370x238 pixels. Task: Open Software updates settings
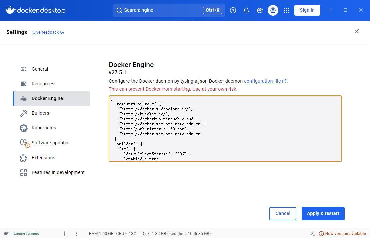click(51, 143)
